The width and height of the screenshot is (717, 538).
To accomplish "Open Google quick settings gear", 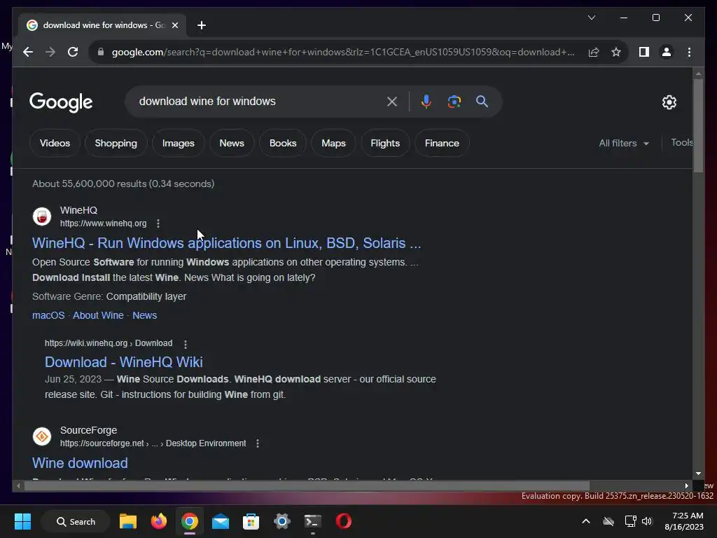I will tap(669, 102).
